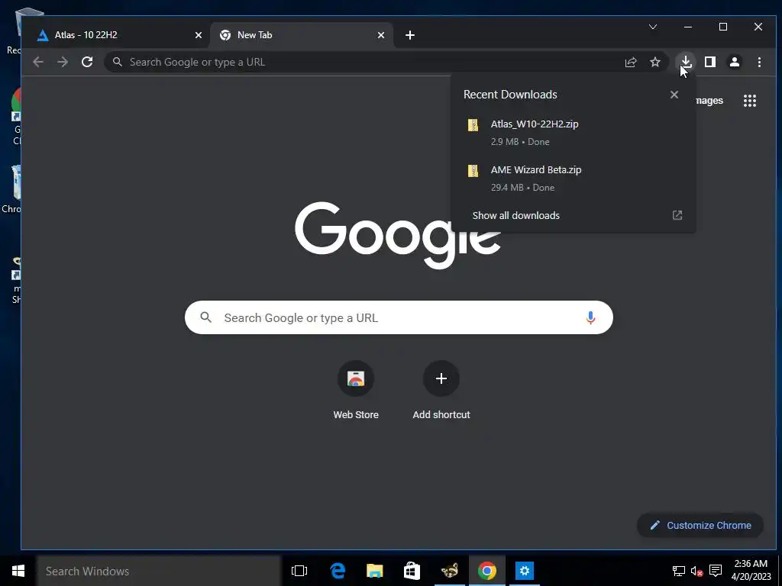Viewport: 782px width, 586px height.
Task: Click the Google search box on the page
Action: (399, 317)
